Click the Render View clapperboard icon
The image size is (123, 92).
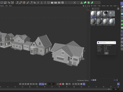pos(52,3)
